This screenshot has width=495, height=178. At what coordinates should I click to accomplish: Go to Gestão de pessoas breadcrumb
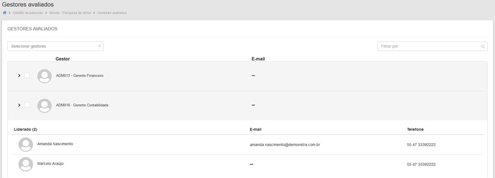[x=28, y=13]
